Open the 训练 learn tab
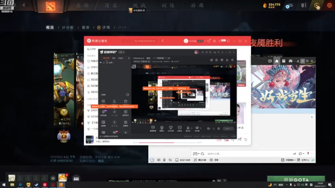Viewport: 335px width, 188px height. [168, 5]
